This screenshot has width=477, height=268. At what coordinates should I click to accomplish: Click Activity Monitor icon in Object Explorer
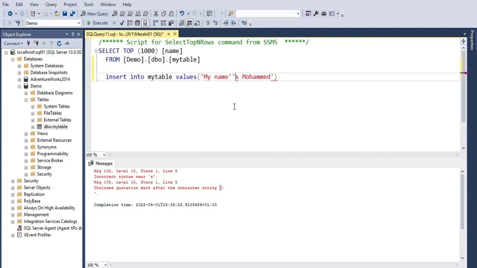67,44
